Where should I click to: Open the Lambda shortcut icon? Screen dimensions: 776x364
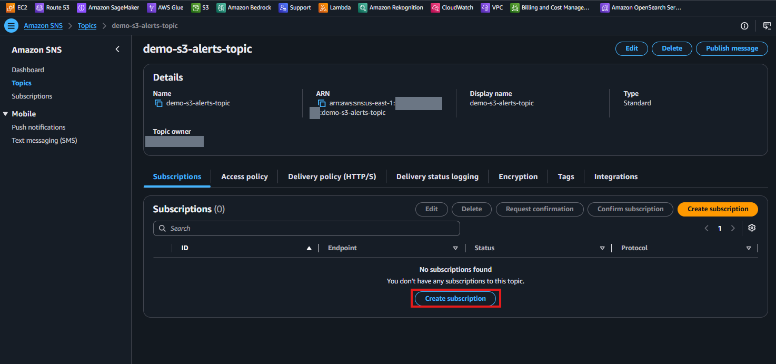click(x=323, y=8)
